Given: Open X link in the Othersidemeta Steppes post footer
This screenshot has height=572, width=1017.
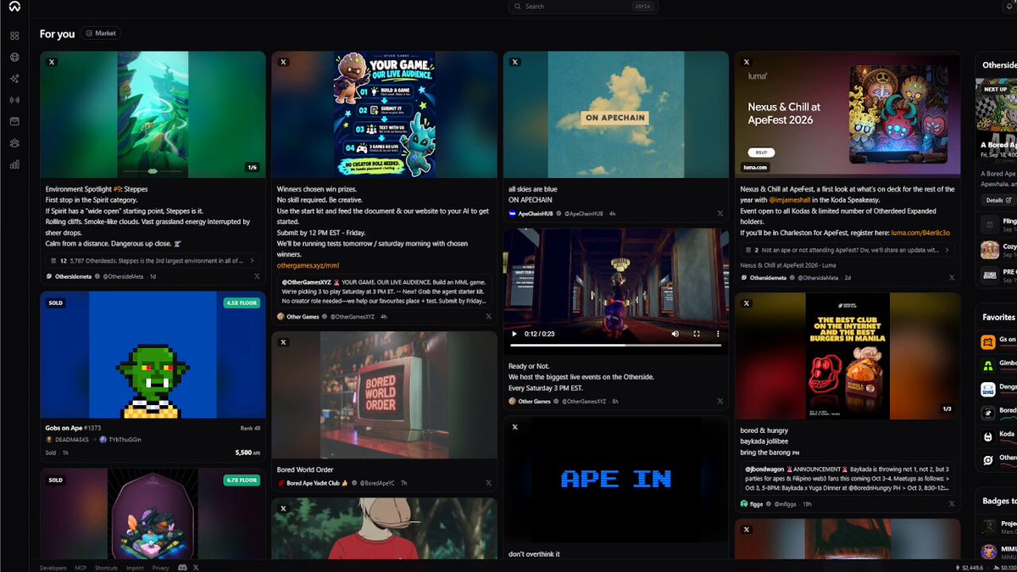Looking at the screenshot, I should pyautogui.click(x=257, y=276).
